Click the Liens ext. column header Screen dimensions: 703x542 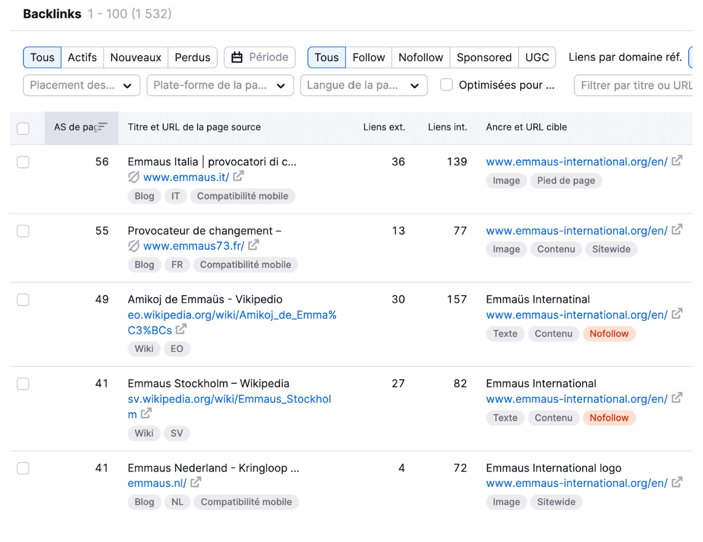tap(384, 127)
